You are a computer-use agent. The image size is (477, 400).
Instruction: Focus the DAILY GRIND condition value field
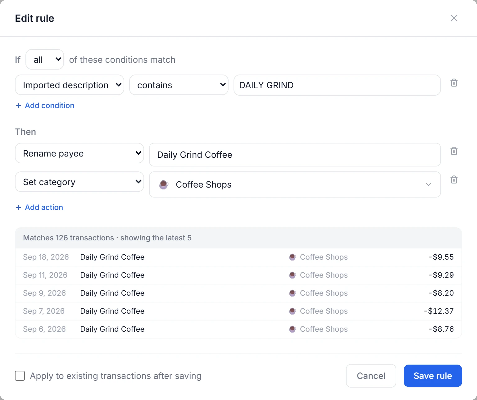337,85
